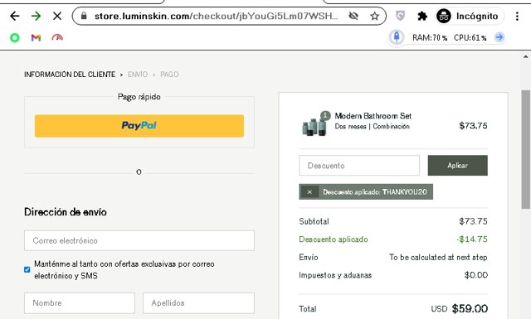Click the rocket booster icon
531x319 pixels.
coord(397,37)
